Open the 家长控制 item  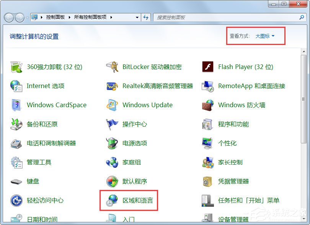click(230, 162)
